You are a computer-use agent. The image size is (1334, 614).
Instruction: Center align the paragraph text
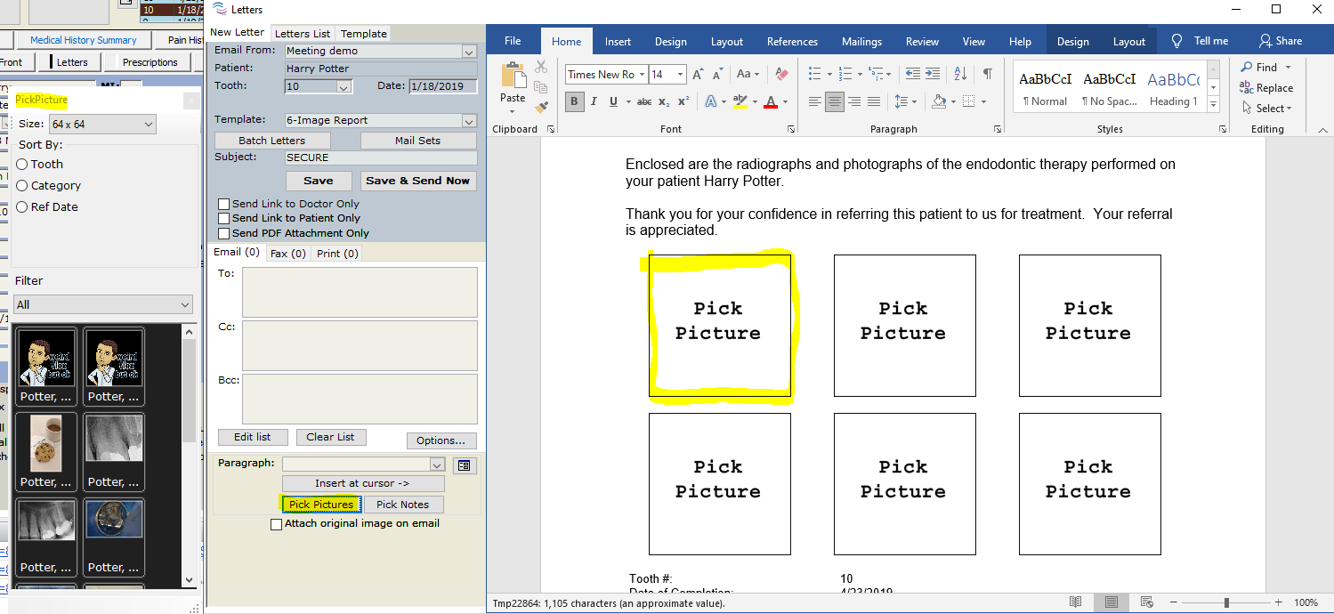point(834,101)
